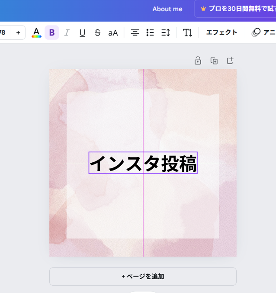Change the text alignment
The image size is (276, 293).
[135, 32]
